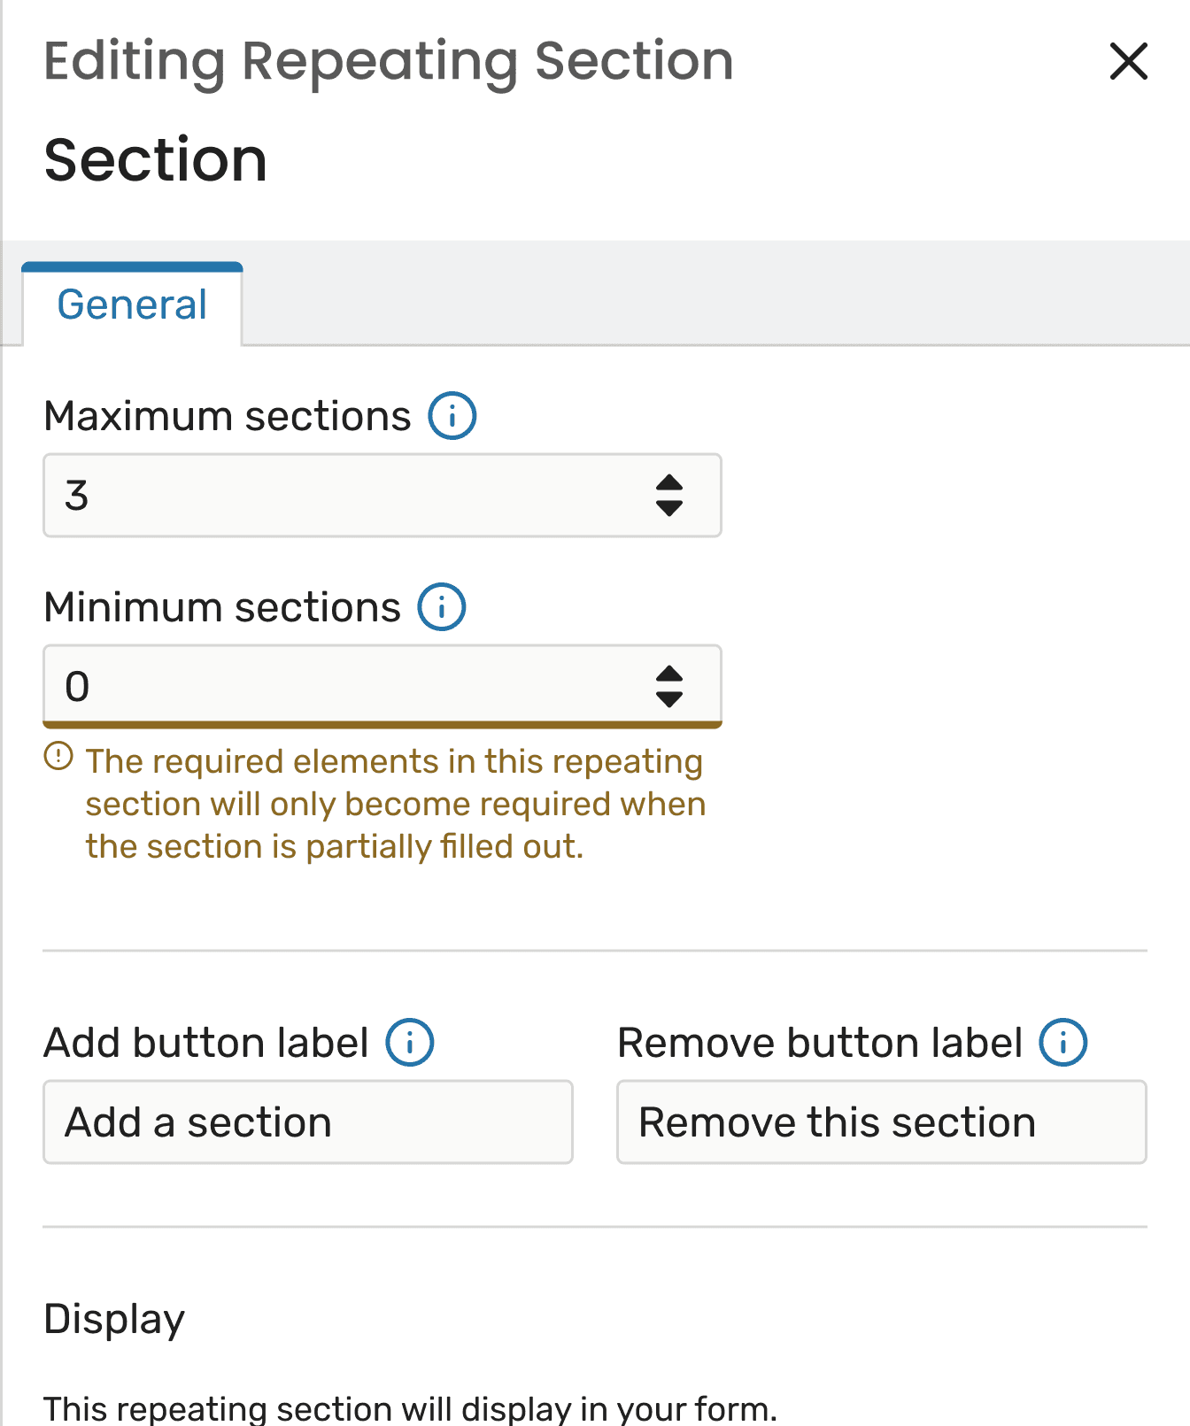This screenshot has width=1190, height=1426.
Task: Click the Remove button label text
Action: point(820,1043)
